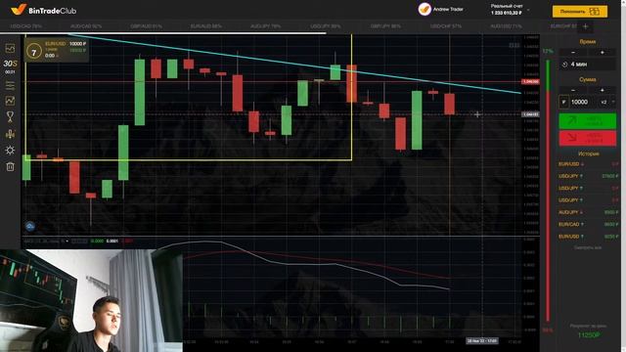
Task: Increase trade amount with plus
Action: (603, 90)
